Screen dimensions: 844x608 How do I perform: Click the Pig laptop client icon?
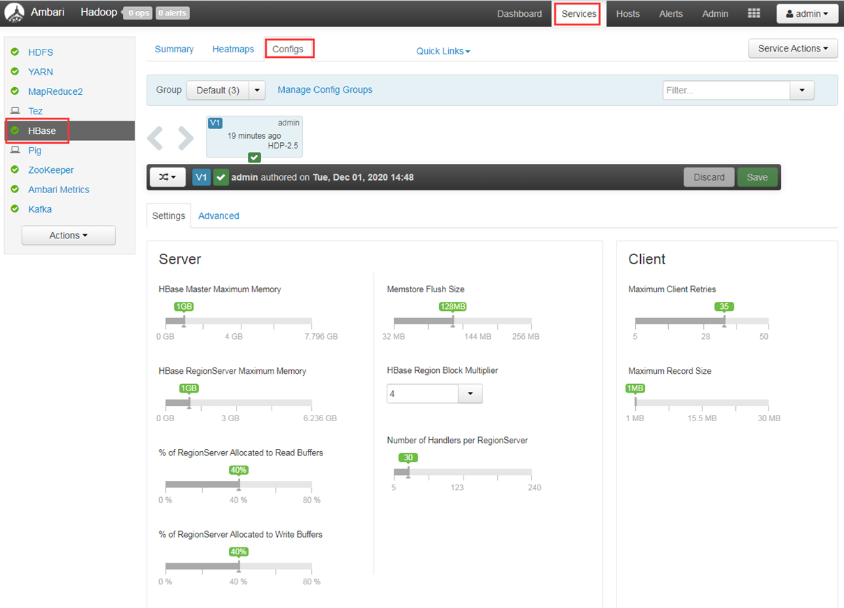click(x=15, y=150)
